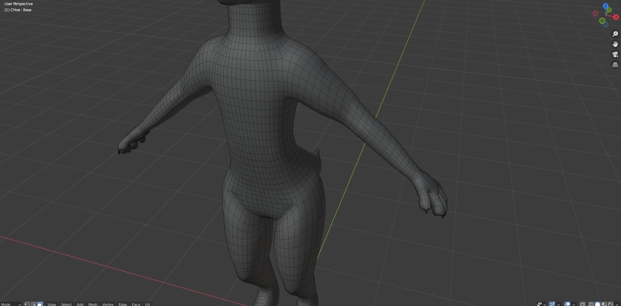Activate Face select mode icon
This screenshot has width=621, height=306.
pos(40,304)
